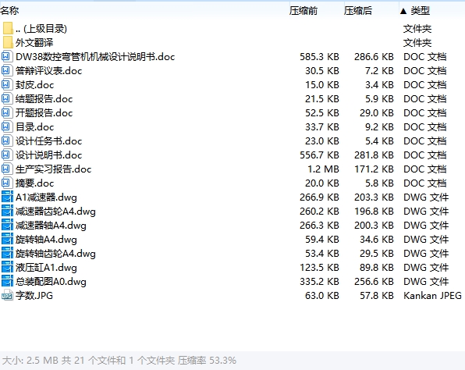
Task: Select the 生产实习报告.doc file name
Action: (53, 169)
